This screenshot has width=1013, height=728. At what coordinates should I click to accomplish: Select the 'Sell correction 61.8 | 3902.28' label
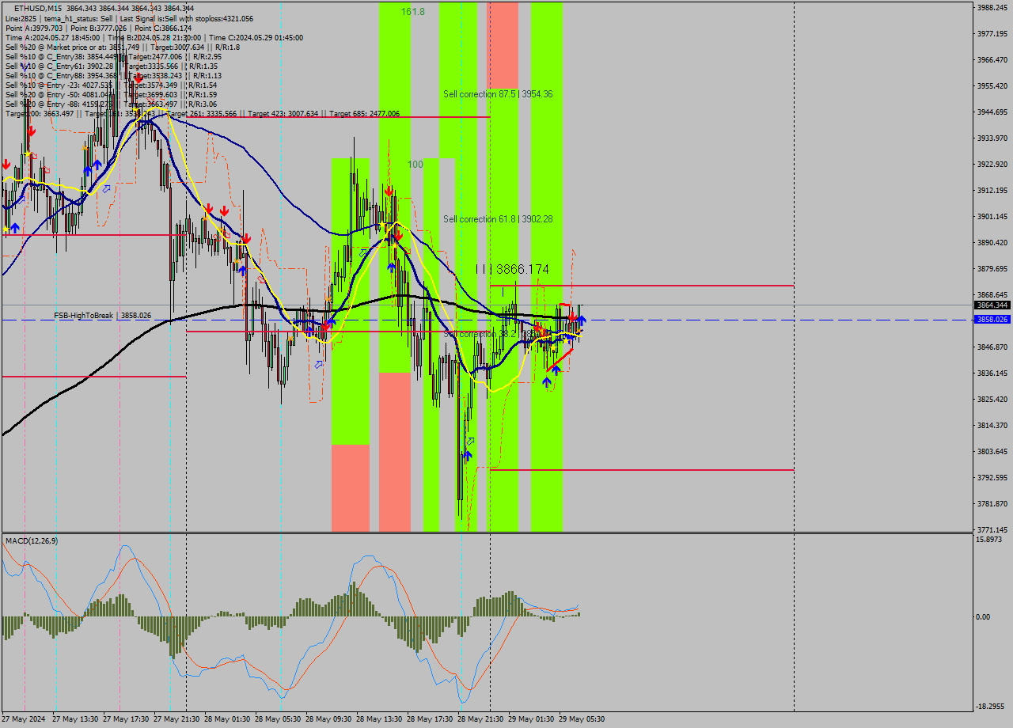498,219
